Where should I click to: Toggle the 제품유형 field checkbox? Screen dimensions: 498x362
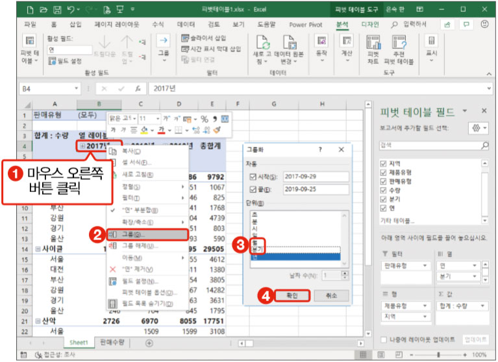(383, 173)
